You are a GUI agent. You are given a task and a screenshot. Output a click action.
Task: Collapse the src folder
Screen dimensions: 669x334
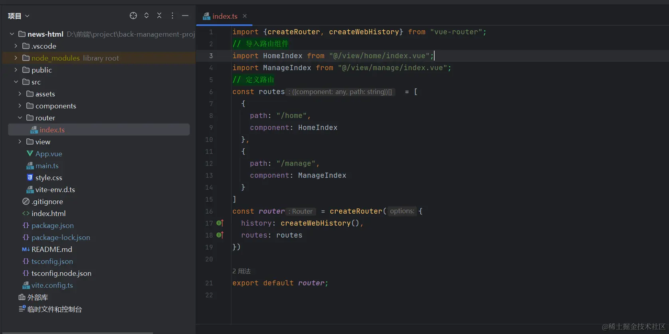(x=16, y=82)
